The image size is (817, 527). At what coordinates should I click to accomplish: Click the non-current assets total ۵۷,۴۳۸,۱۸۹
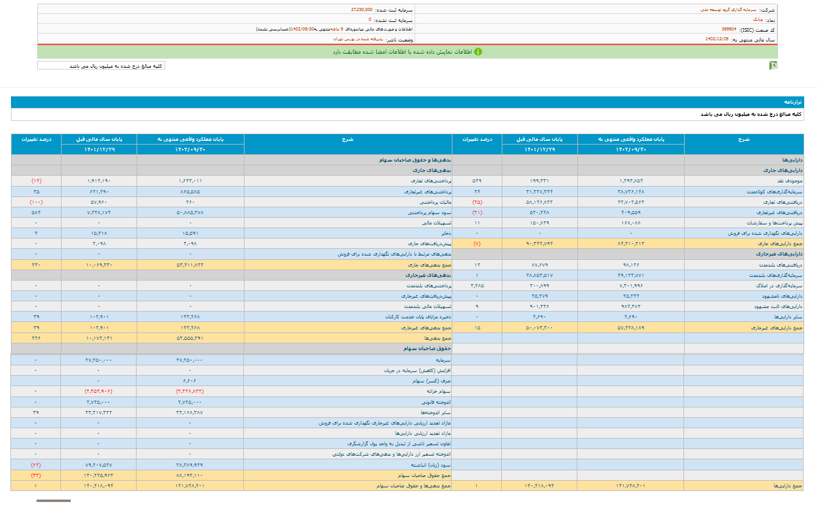point(630,327)
